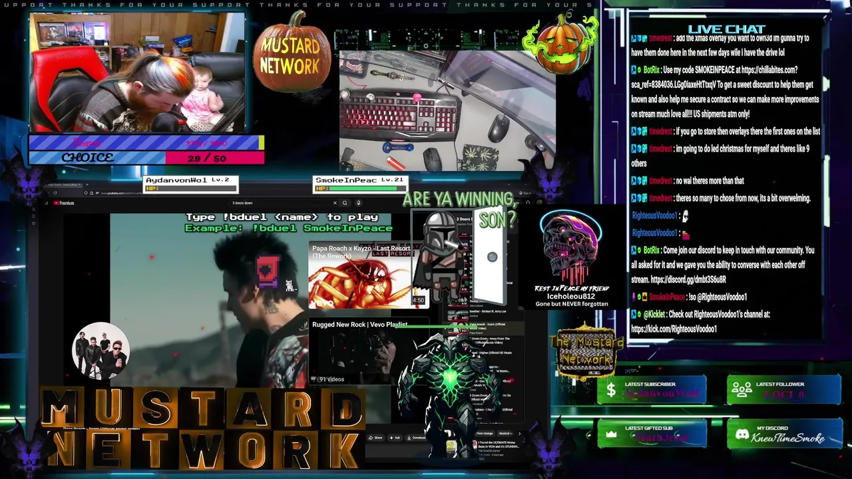Click the Download button under the video

tap(417, 438)
